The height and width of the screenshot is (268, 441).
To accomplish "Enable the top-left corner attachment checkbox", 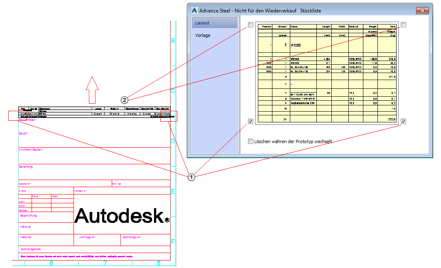I will coord(250,25).
